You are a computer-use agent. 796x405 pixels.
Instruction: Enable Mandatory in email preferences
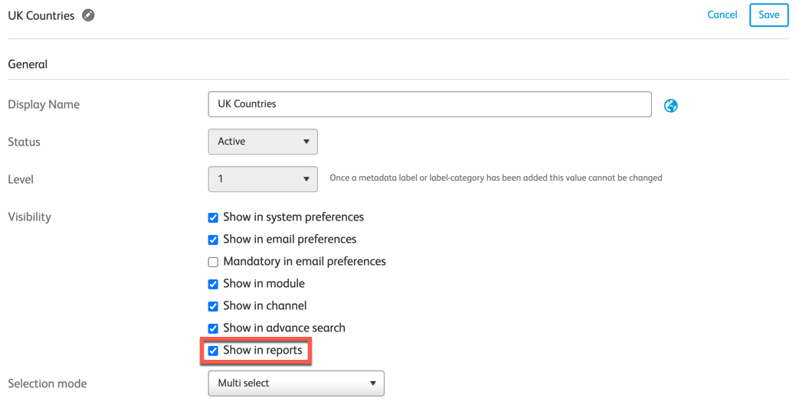click(x=213, y=263)
